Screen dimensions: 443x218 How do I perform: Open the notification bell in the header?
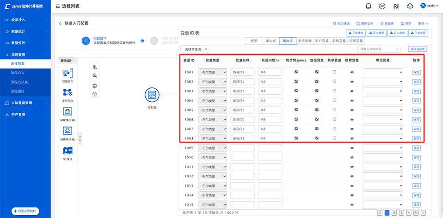[369, 6]
